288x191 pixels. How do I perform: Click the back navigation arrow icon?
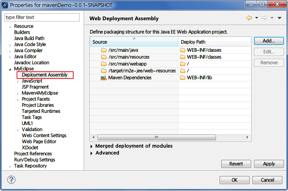point(249,18)
